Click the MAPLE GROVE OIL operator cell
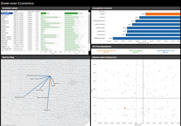The height and width of the screenshot is (126, 181). point(18,49)
